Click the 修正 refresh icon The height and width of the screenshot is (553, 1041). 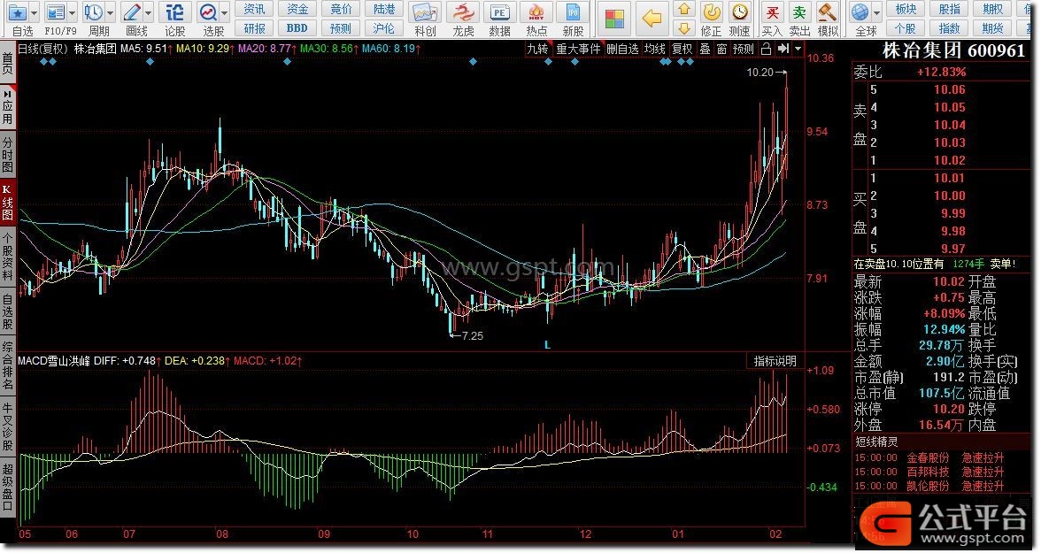pyautogui.click(x=711, y=12)
